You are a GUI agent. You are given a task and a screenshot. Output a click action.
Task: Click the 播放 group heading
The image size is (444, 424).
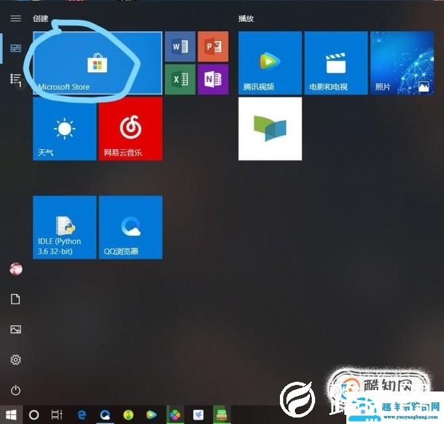coord(246,19)
